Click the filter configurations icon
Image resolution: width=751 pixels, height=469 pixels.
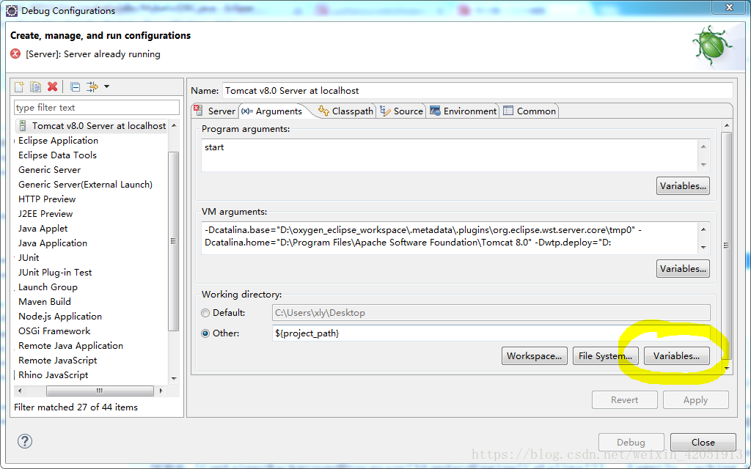tap(92, 86)
